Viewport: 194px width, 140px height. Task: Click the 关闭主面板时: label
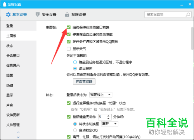click(77, 56)
